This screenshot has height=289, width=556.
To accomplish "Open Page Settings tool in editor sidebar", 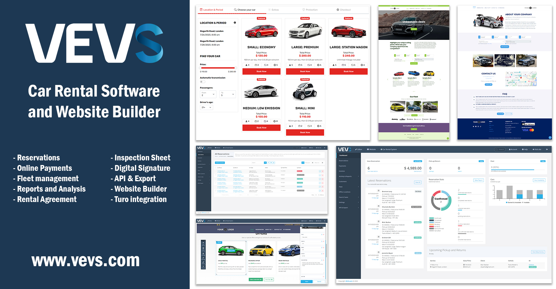I will coord(203,249).
